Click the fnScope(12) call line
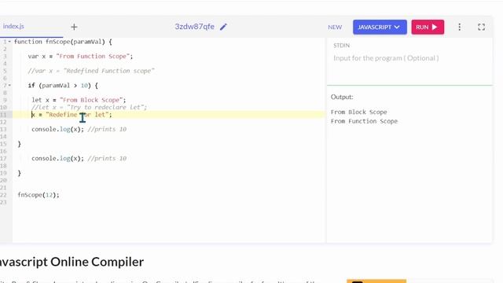Image resolution: width=503 pixels, height=283 pixels. 39,195
